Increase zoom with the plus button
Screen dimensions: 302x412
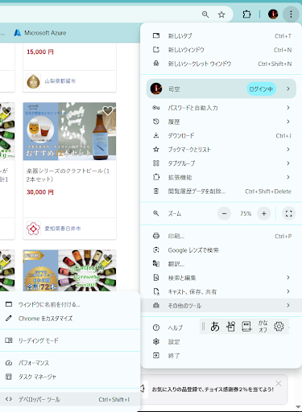coord(264,213)
